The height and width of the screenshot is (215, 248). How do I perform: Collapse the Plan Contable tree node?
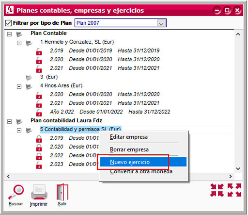tap(10, 34)
